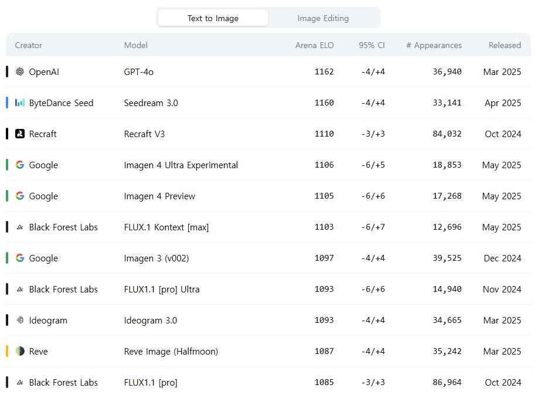Click Google logo in Imagen 4 Preview row
The height and width of the screenshot is (395, 538).
pyautogui.click(x=20, y=196)
